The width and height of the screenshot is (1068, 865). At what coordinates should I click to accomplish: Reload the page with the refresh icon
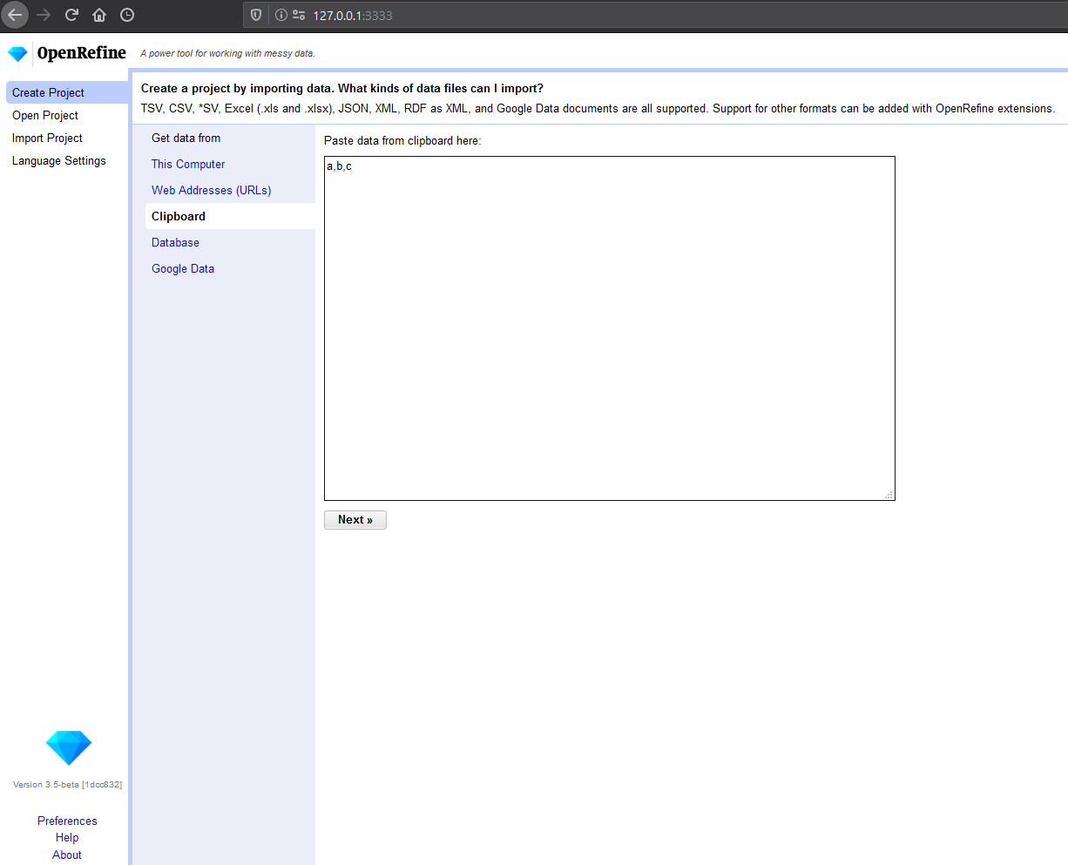click(71, 15)
